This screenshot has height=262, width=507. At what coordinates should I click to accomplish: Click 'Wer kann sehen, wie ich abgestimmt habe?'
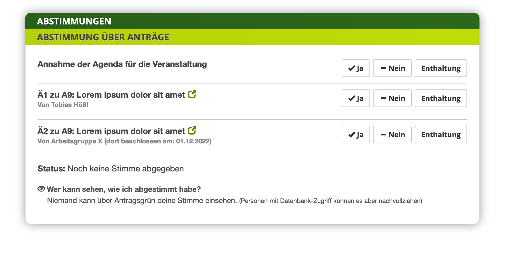[124, 189]
